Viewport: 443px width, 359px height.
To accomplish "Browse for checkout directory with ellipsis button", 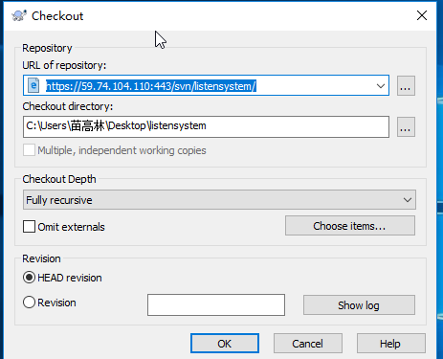I will [x=406, y=126].
